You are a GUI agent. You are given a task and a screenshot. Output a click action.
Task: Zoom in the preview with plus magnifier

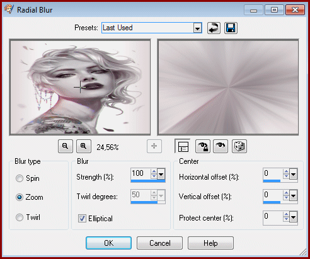(x=84, y=146)
